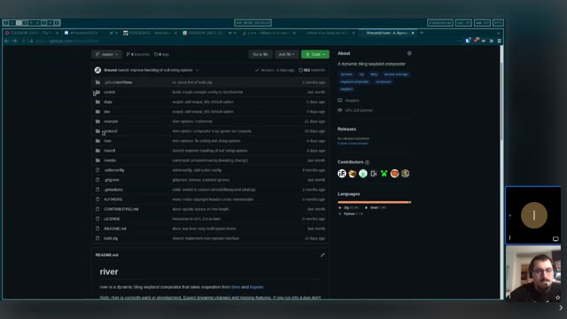
Task: Click the commit author avatar in header row
Action: tap(97, 70)
